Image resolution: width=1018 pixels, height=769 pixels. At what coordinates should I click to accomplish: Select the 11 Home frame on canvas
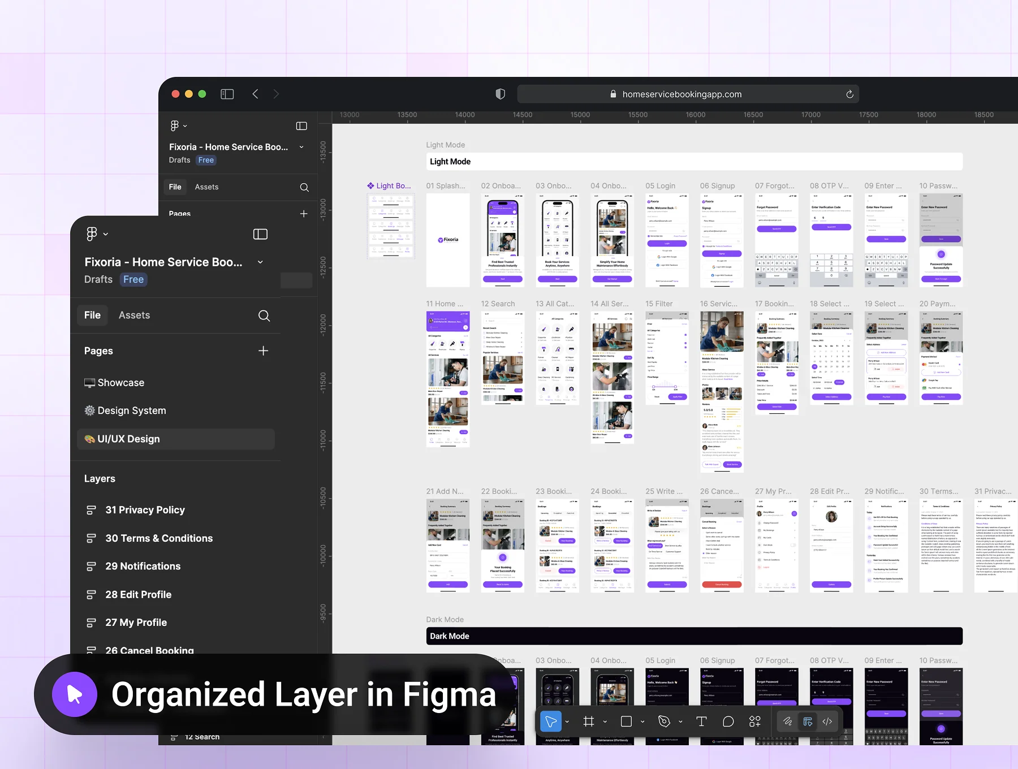(448, 379)
